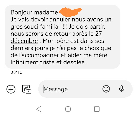The height and width of the screenshot is (117, 136).
Task: Focus the Message input field
Action: tap(85, 89)
